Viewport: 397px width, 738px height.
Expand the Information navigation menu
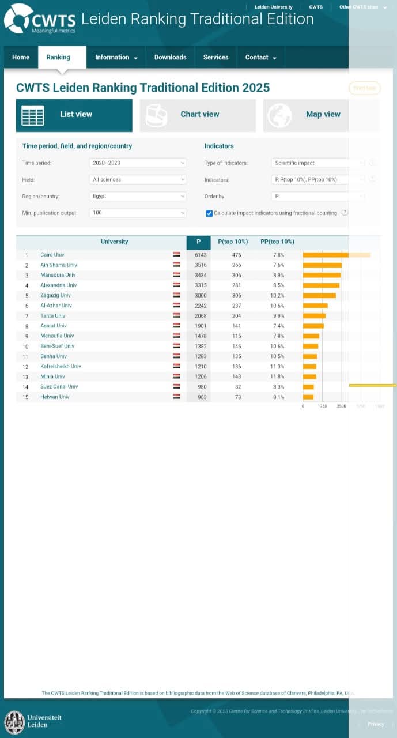[x=116, y=58]
